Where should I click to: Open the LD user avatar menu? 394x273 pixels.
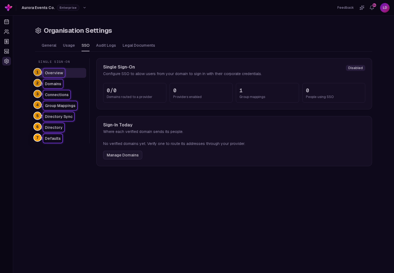click(385, 8)
